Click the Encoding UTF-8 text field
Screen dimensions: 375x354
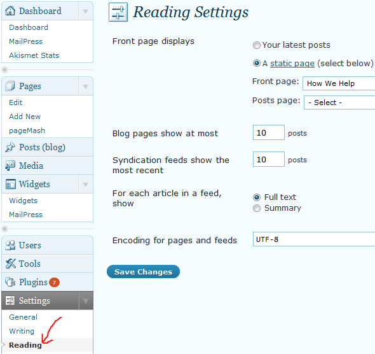(x=314, y=239)
